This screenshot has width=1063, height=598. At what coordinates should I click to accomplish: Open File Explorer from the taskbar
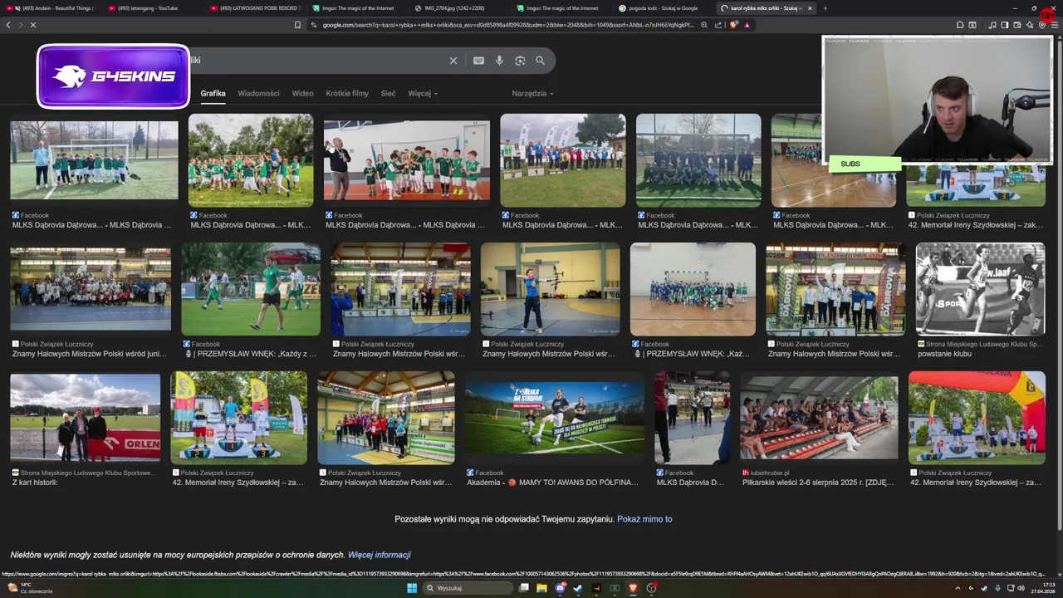[541, 588]
